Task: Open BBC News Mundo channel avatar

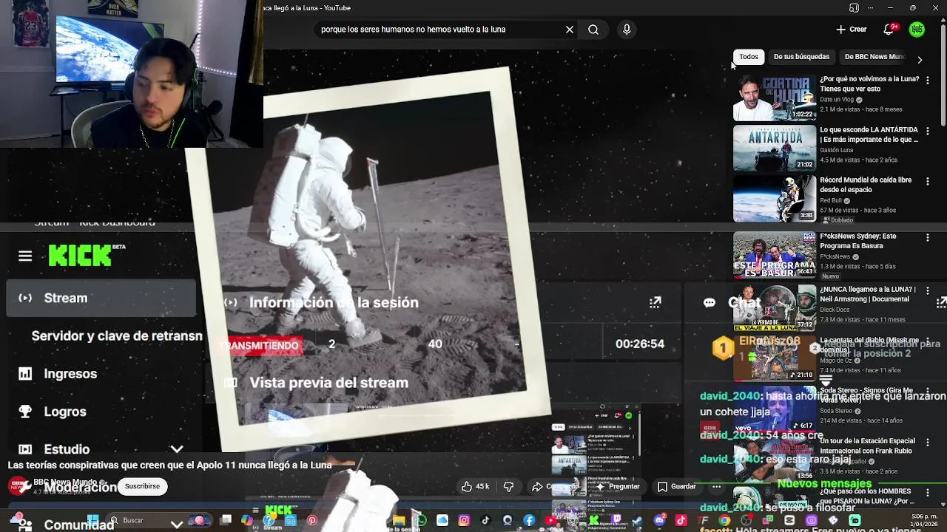Action: 19,486
